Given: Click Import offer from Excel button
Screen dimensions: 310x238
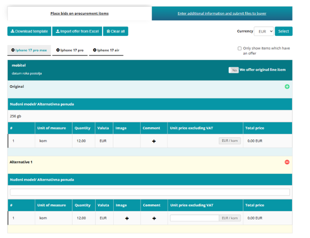Looking at the screenshot, I should pyautogui.click(x=77, y=31).
